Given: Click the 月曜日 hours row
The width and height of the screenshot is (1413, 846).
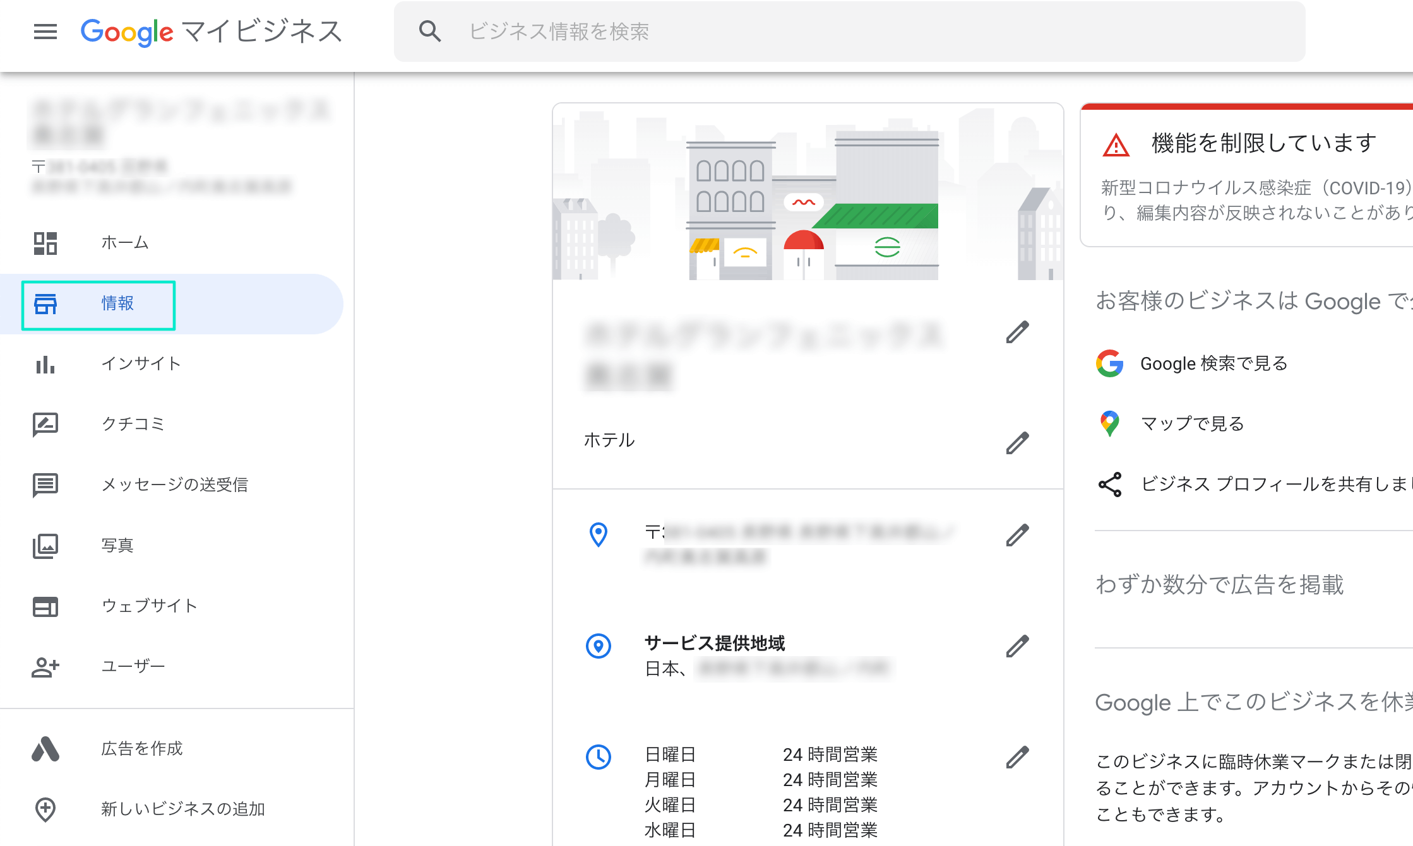Looking at the screenshot, I should (x=761, y=780).
